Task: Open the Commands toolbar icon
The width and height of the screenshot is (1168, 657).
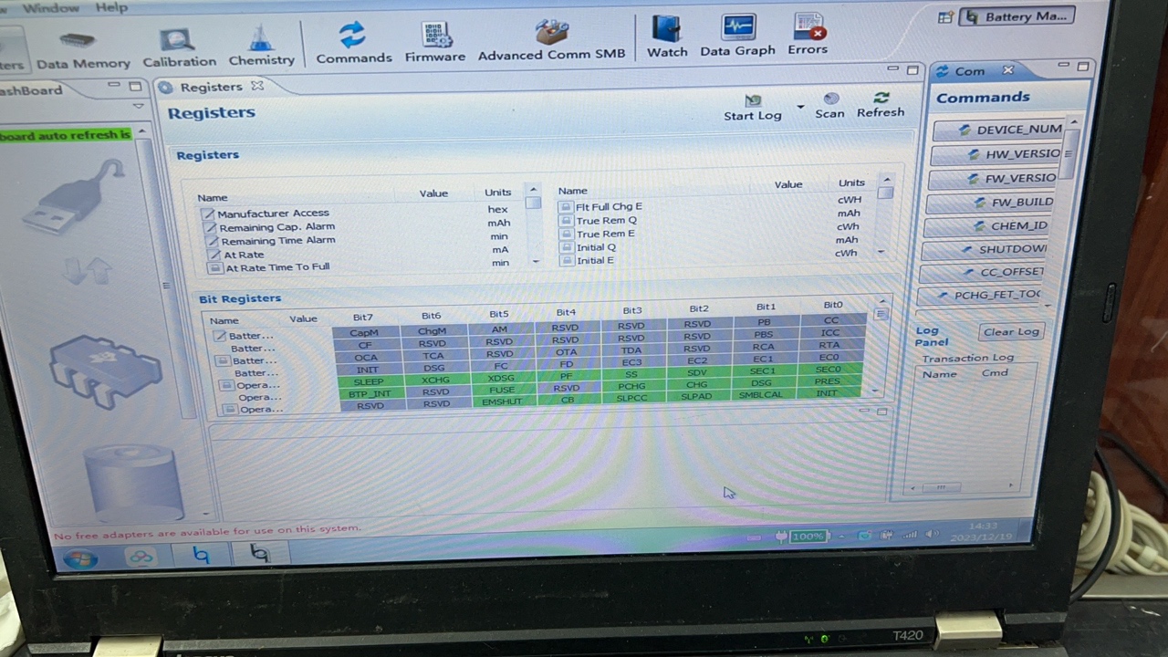Action: 353,45
